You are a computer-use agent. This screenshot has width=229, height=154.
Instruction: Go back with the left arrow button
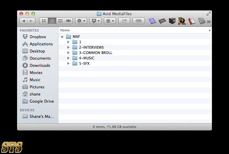click(24, 21)
